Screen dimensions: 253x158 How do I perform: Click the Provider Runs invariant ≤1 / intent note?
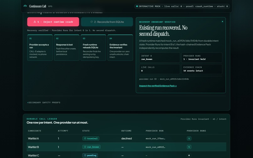tap(203, 119)
